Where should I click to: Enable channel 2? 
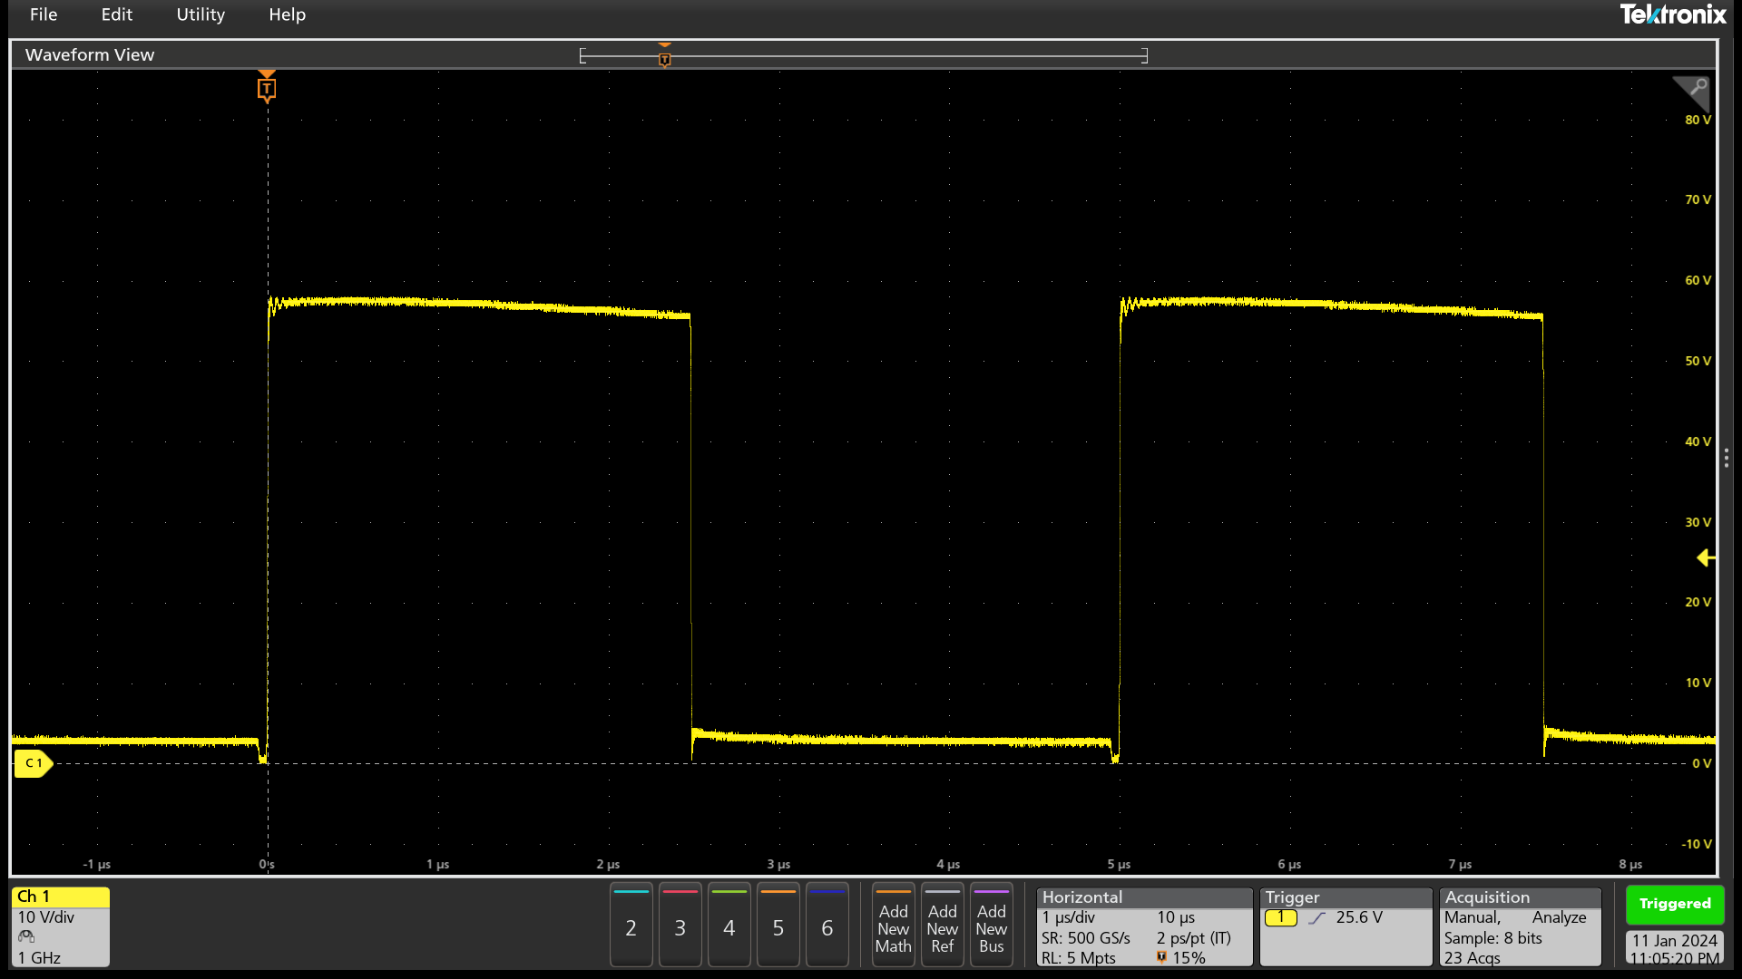631,926
